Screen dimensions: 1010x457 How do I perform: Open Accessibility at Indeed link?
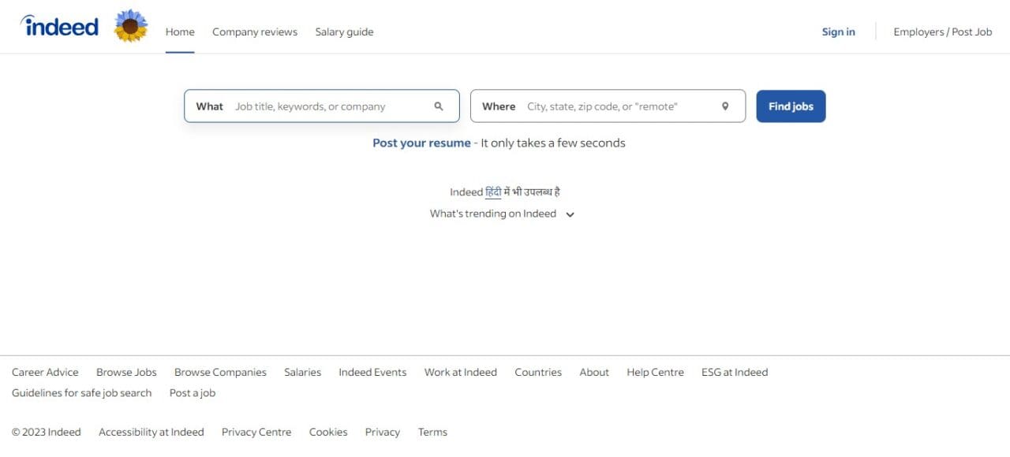click(x=151, y=433)
